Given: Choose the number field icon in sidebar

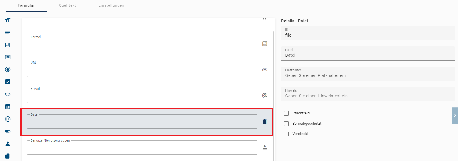Looking at the screenshot, I should 8,57.
